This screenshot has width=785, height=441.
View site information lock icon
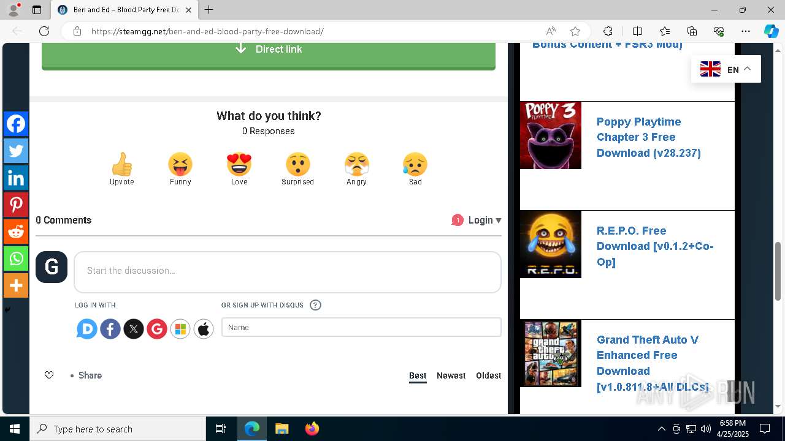(77, 31)
